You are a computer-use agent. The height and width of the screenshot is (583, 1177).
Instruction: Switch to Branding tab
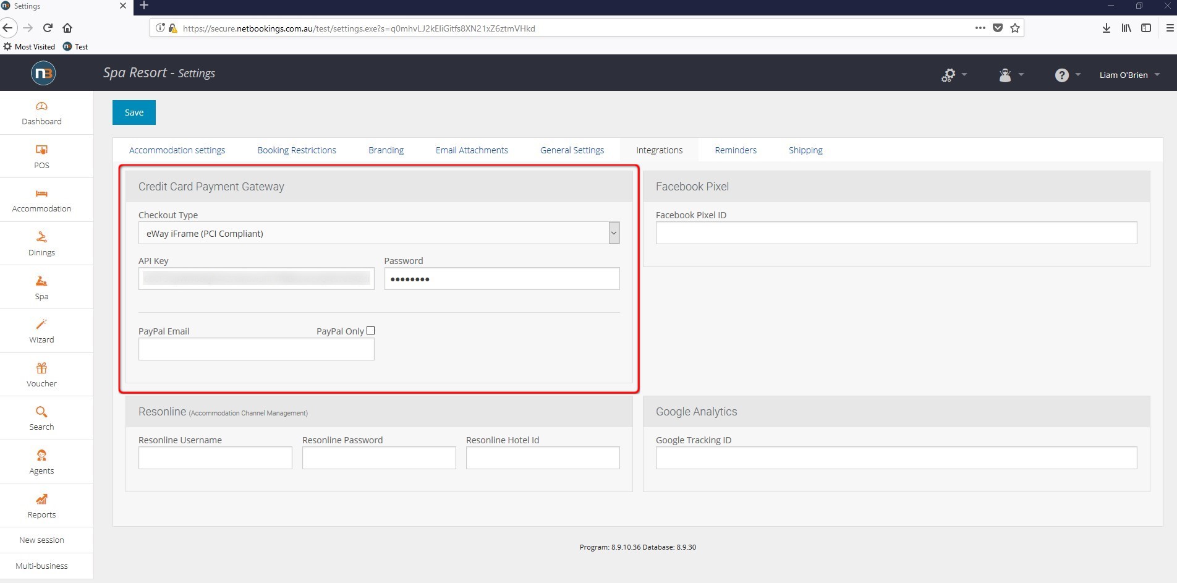(x=386, y=150)
